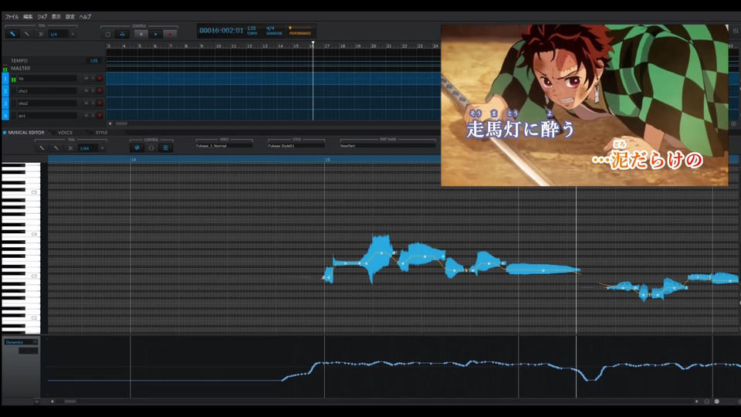The height and width of the screenshot is (417, 741).
Task: Toggle auto-scroll button in top CONTROL group
Action: [123, 34]
